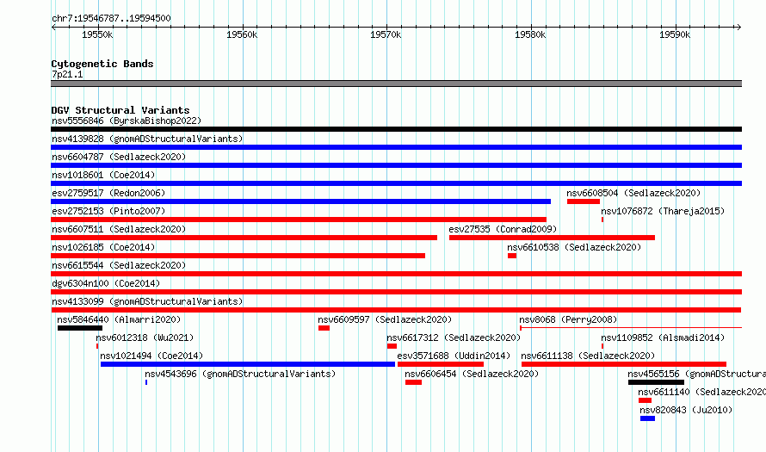Click the 7p21.1 band label
This screenshot has height=452, width=766.
[x=67, y=74]
